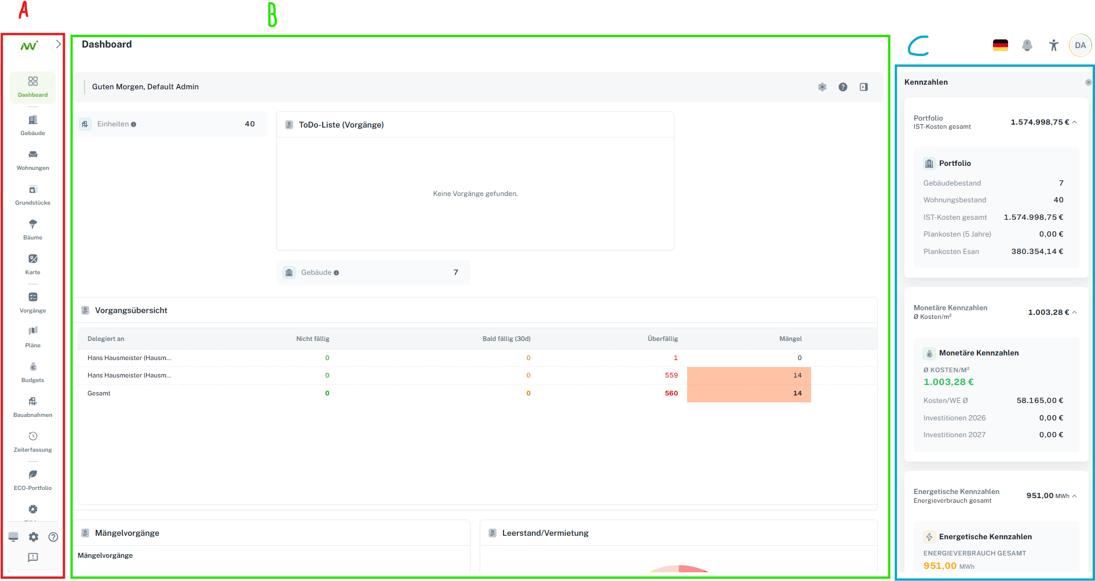Select Bäume in the sidebar
1095x581 pixels.
[x=33, y=230]
